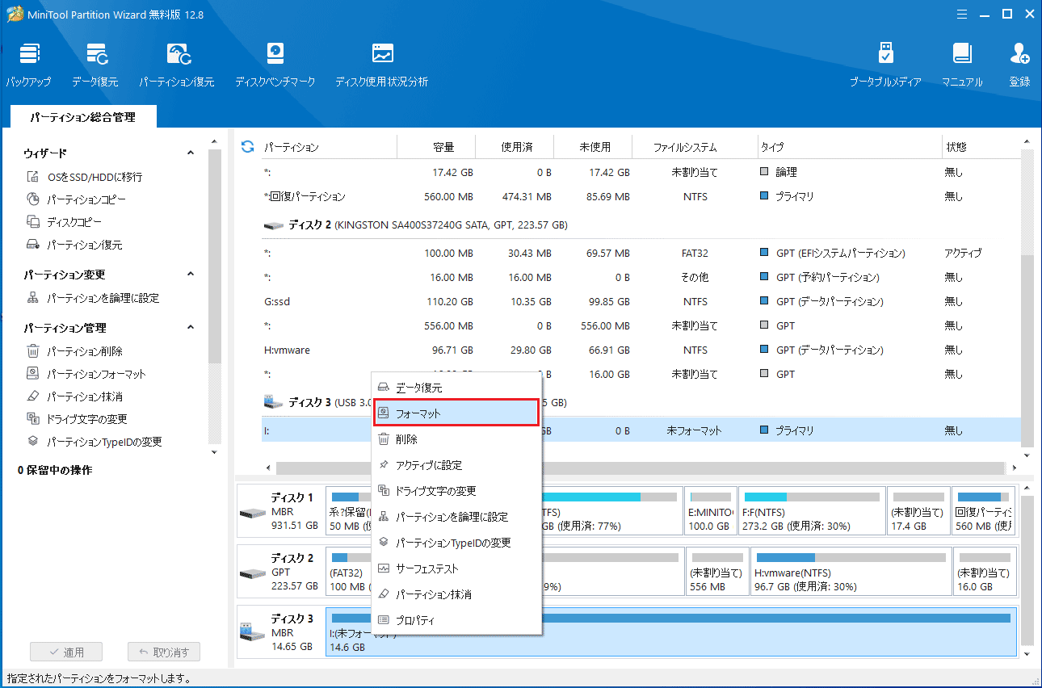Select the F:F(NTFS) block in disk map

(811, 510)
